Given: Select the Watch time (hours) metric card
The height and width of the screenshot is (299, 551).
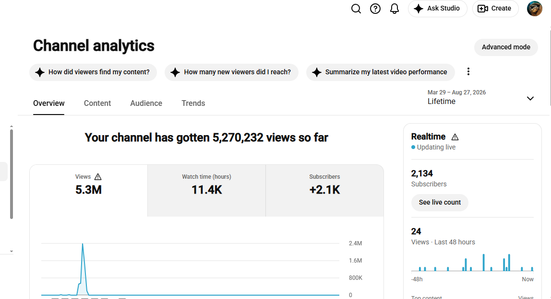Looking at the screenshot, I should tap(206, 191).
